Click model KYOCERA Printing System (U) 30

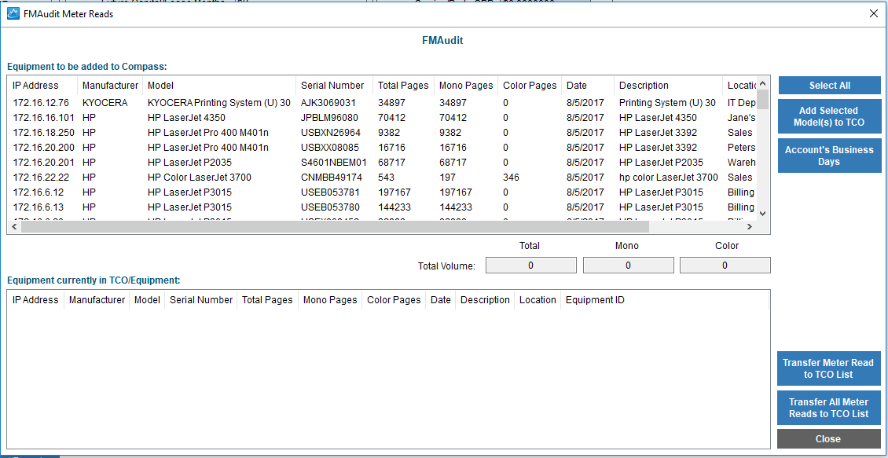point(219,103)
